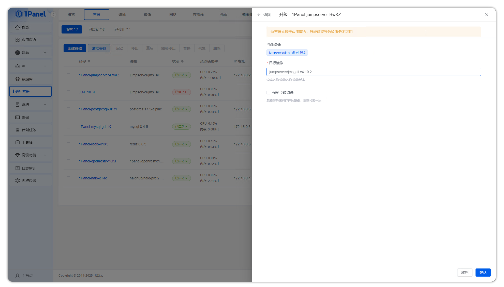The height and width of the screenshot is (287, 504).
Task: Click the 确认 button
Action: tap(483, 273)
